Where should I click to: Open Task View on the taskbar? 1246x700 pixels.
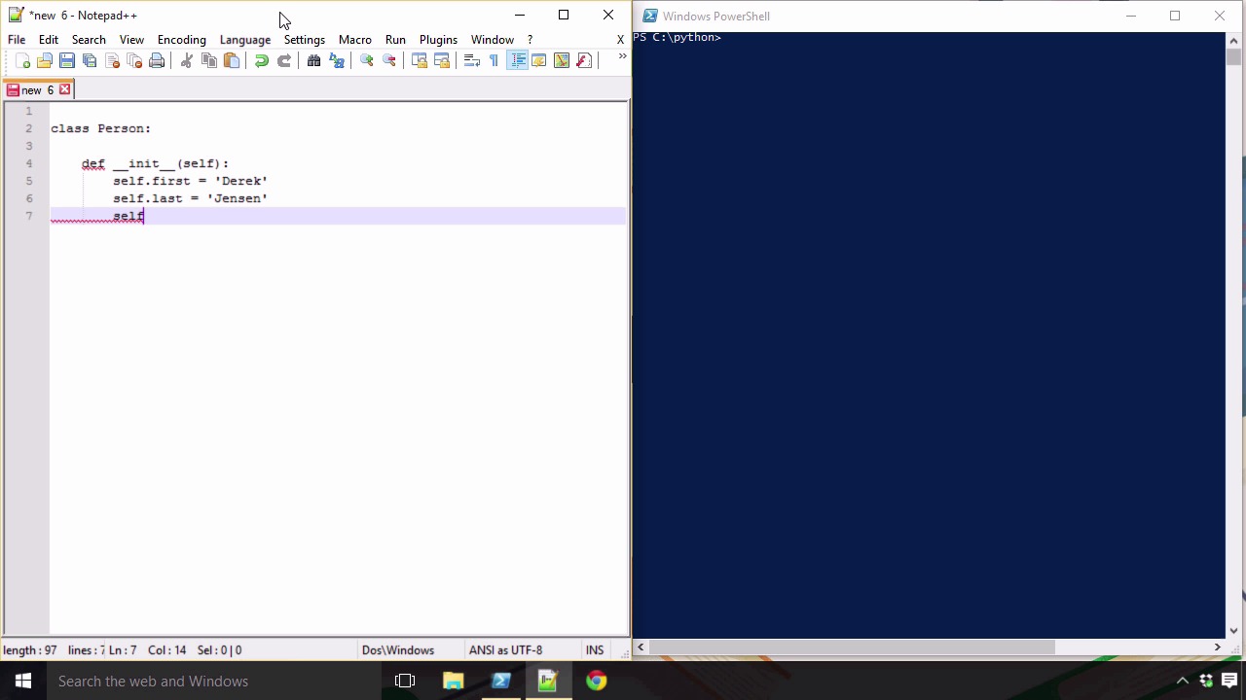coord(405,681)
